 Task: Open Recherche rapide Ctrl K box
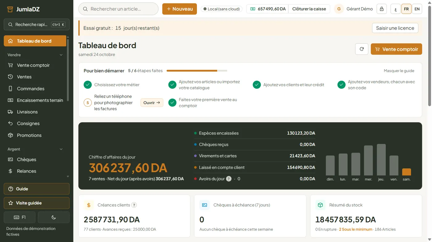(36, 24)
